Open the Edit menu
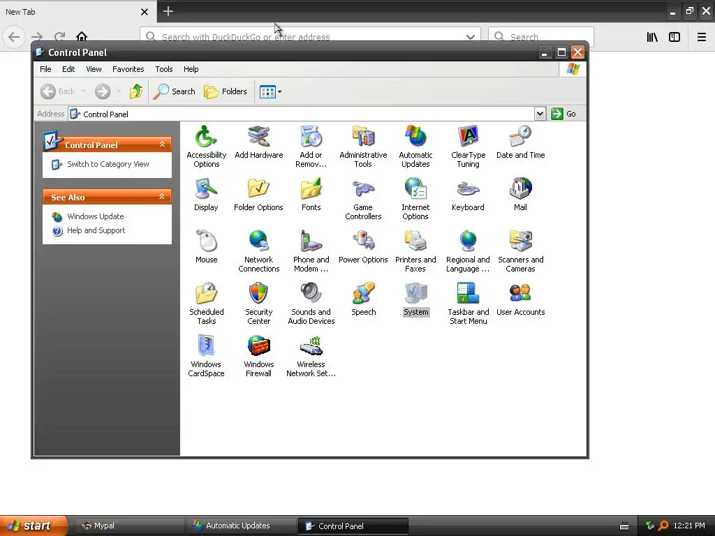The height and width of the screenshot is (536, 715). pyautogui.click(x=68, y=69)
